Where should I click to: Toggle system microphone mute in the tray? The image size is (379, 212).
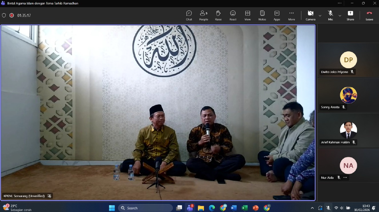328,208
